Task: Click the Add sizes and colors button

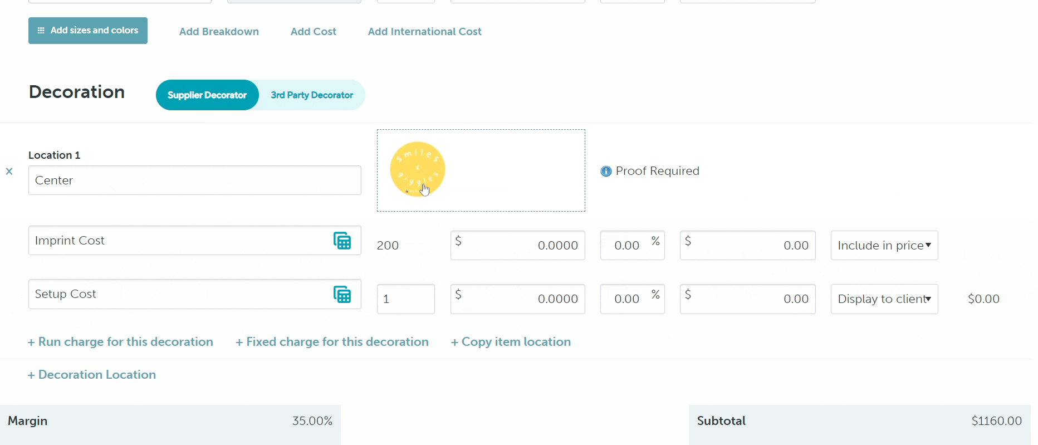Action: pos(88,31)
